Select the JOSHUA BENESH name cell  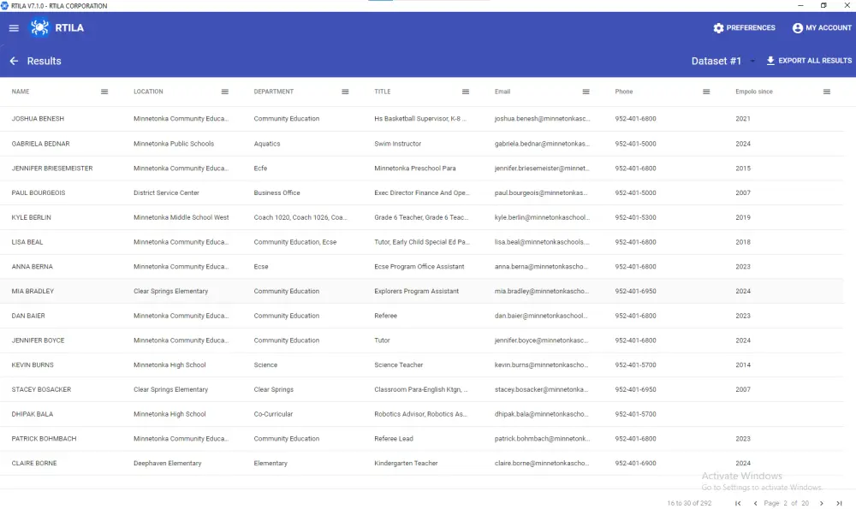coord(38,119)
